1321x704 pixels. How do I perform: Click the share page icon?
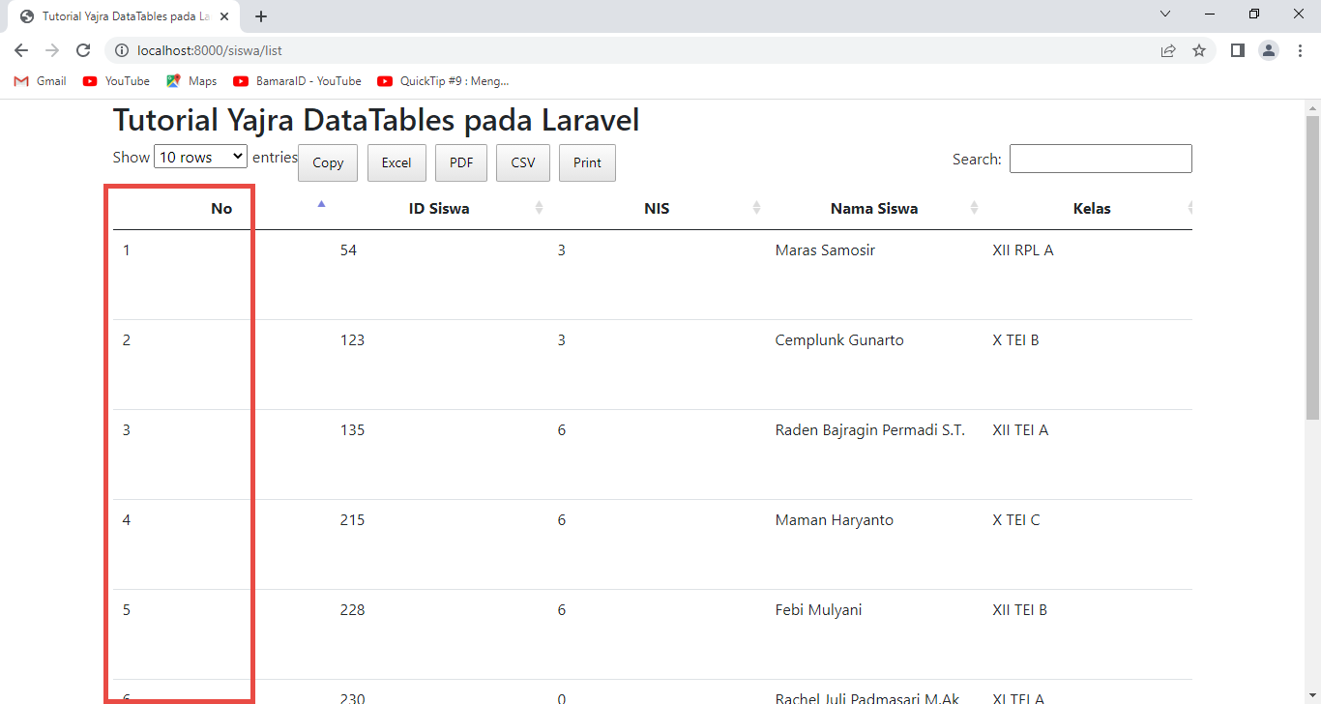[x=1168, y=50]
